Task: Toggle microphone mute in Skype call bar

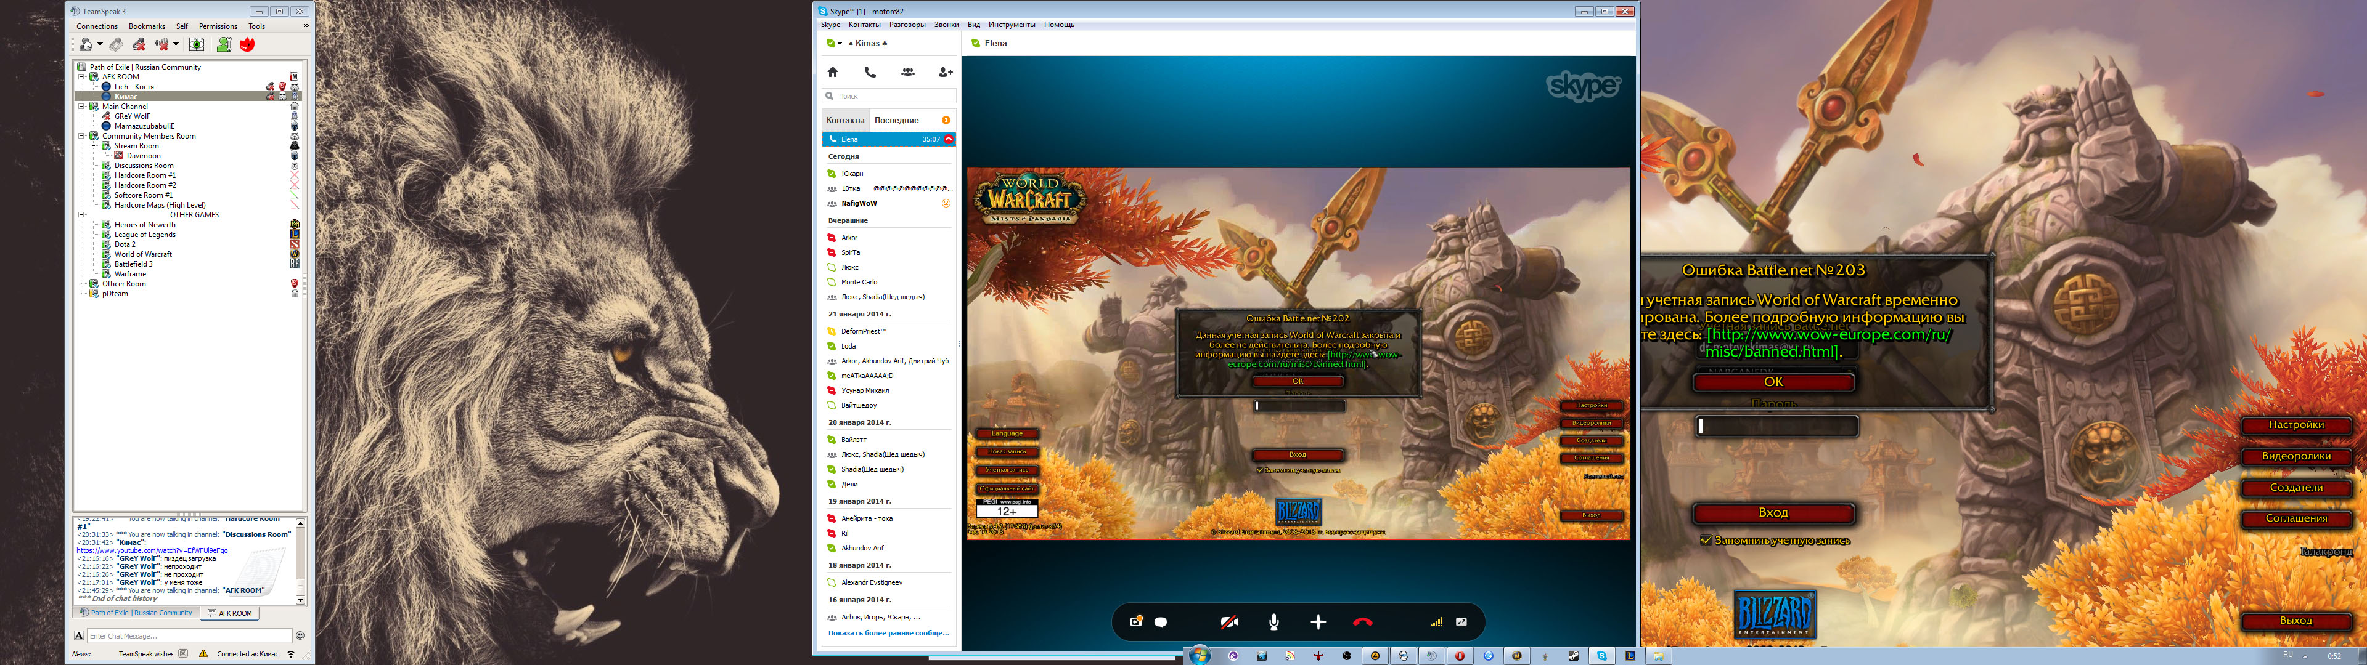Action: [1273, 622]
